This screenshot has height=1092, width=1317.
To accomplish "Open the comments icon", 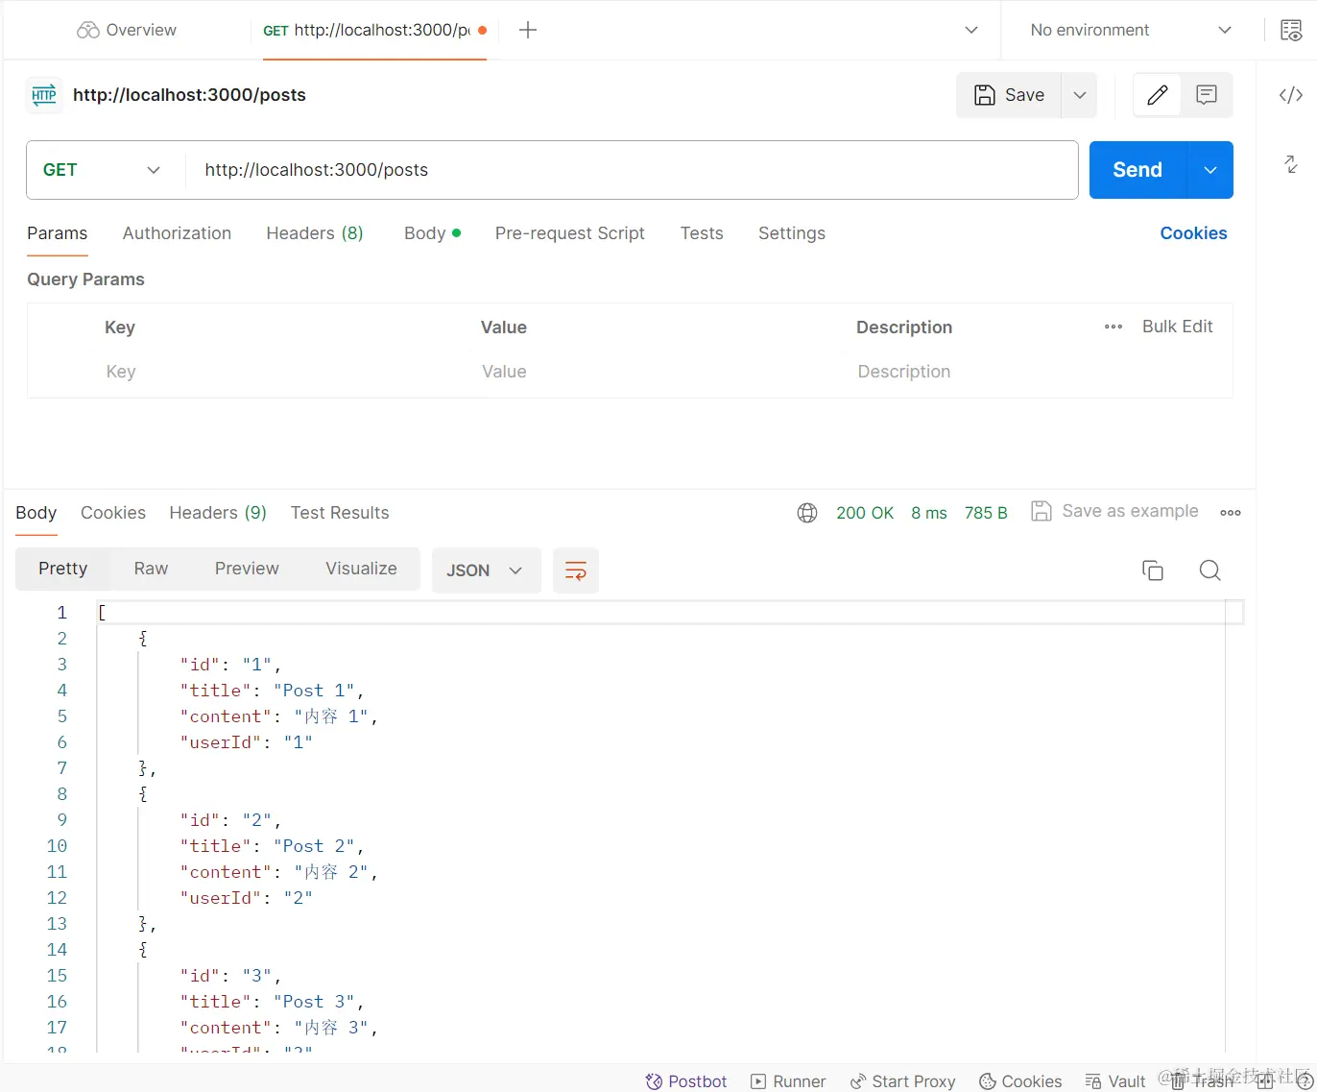I will point(1207,95).
